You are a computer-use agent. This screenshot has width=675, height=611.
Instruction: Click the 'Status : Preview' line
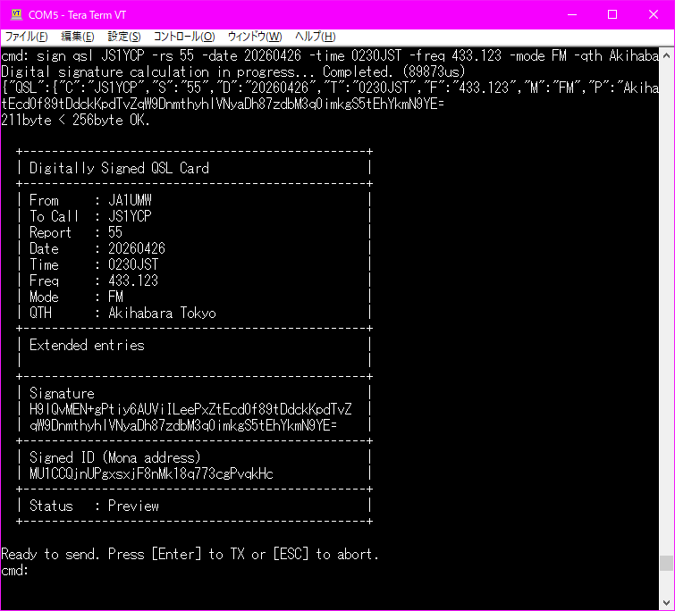[94, 506]
